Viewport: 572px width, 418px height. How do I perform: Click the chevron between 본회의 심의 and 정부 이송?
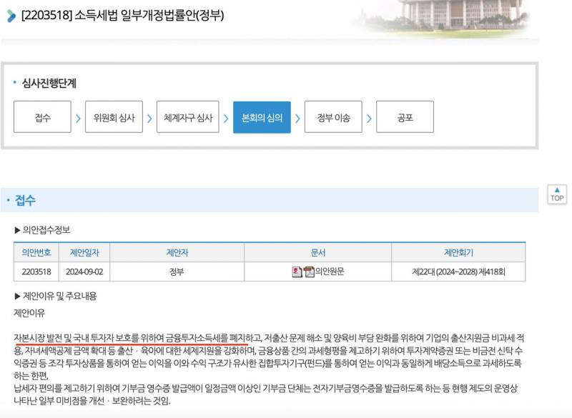(x=297, y=118)
